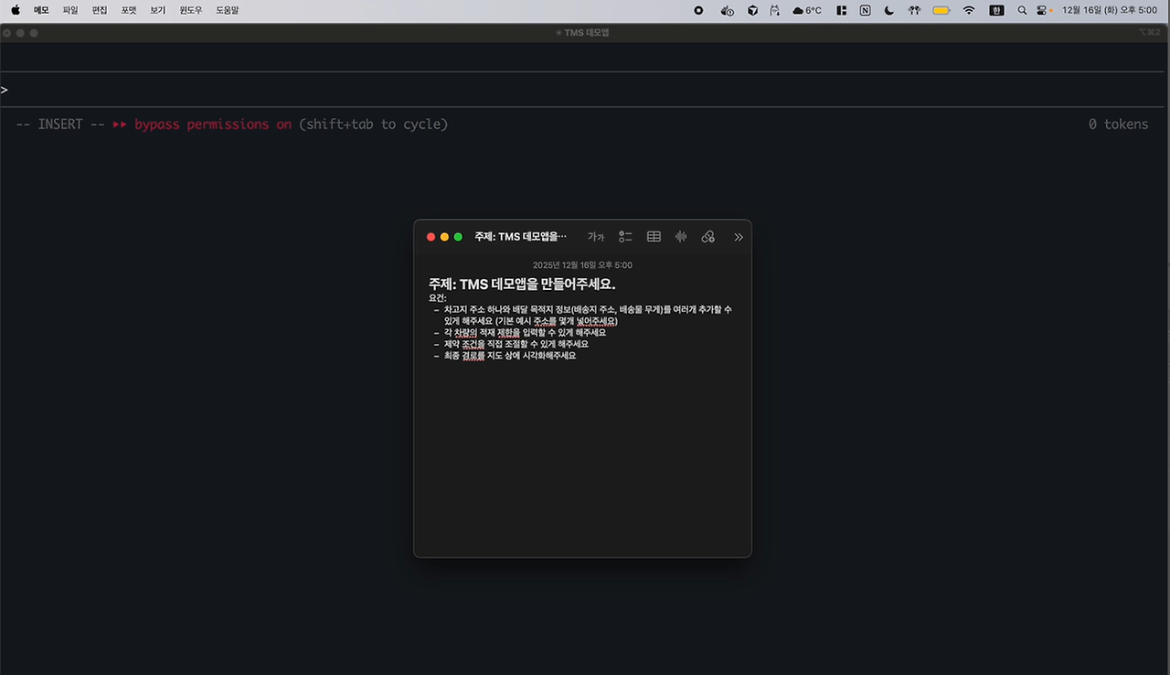This screenshot has height=675, width=1170.
Task: Click the '-- INSERT --' mode indicator
Action: click(60, 124)
